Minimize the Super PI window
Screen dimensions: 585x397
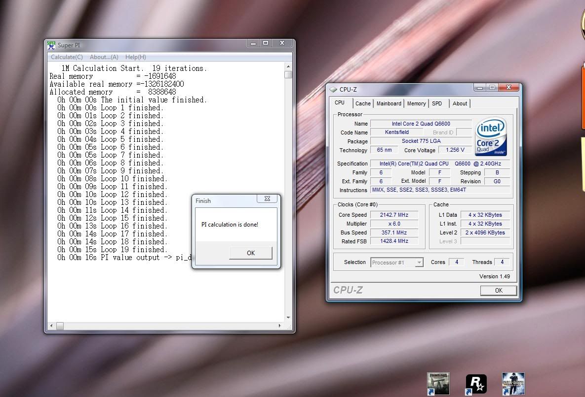(x=253, y=43)
